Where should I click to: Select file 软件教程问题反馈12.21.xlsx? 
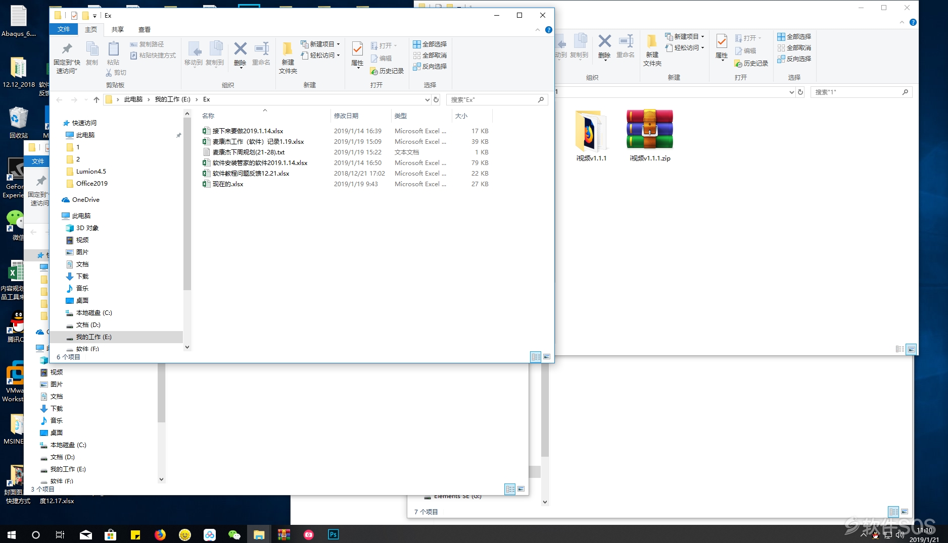click(251, 174)
